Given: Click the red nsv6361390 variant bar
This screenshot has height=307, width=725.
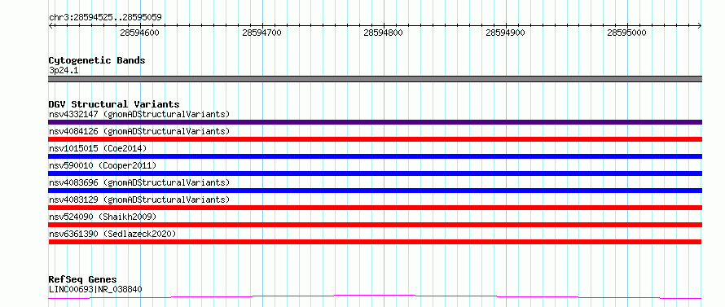Looking at the screenshot, I should tap(375, 242).
